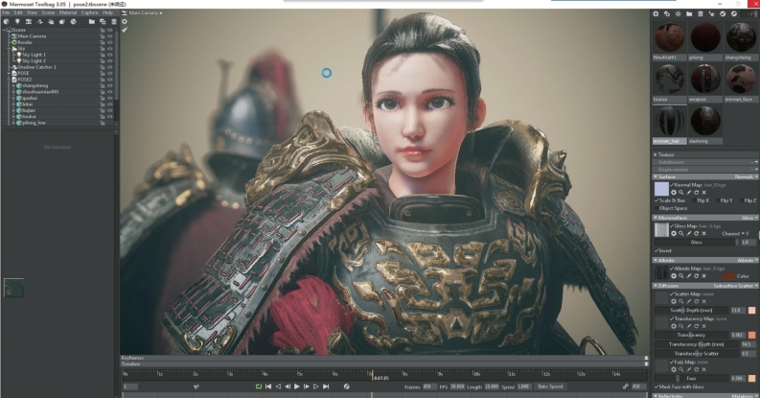Open Surface Normals model dropdown
Image resolution: width=760 pixels, height=398 pixels.
pos(746,177)
